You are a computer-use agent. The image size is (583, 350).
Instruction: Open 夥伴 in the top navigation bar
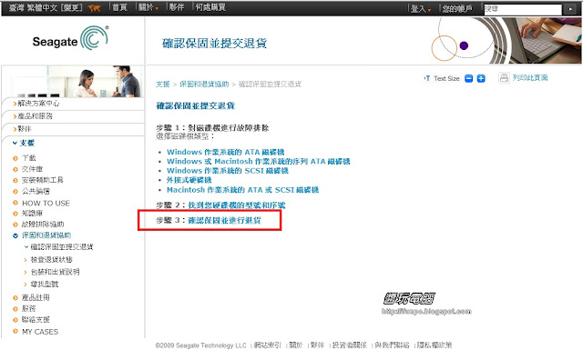tap(177, 7)
